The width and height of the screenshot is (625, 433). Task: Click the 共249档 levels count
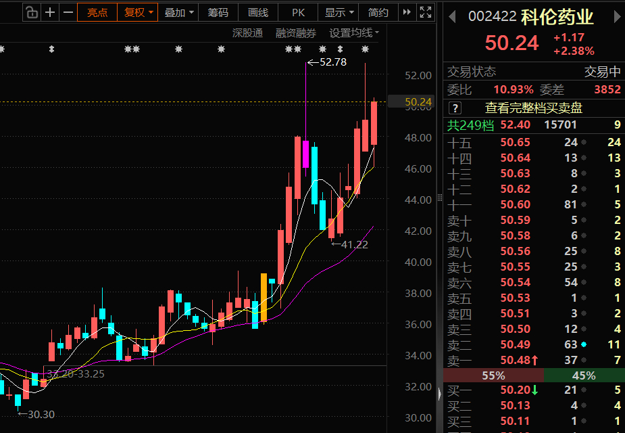click(470, 125)
